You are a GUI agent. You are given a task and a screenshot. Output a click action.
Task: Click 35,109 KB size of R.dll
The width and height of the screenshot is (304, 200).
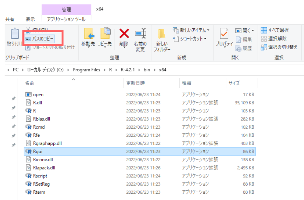coord(244,102)
